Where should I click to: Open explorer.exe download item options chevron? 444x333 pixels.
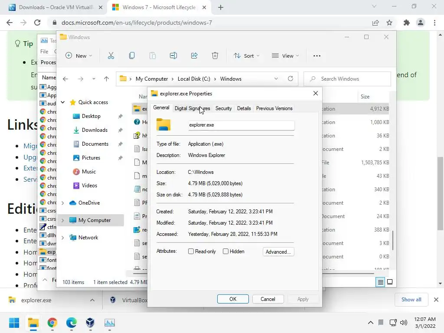coord(92,300)
